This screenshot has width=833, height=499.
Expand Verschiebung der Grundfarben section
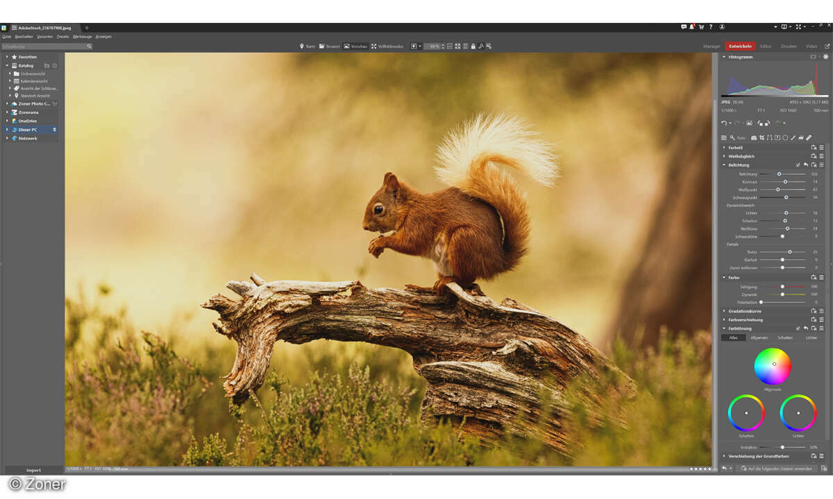pos(724,456)
